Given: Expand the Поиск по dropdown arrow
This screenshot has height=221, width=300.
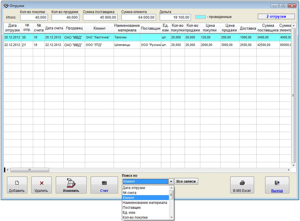Looking at the screenshot, I should [x=171, y=181].
